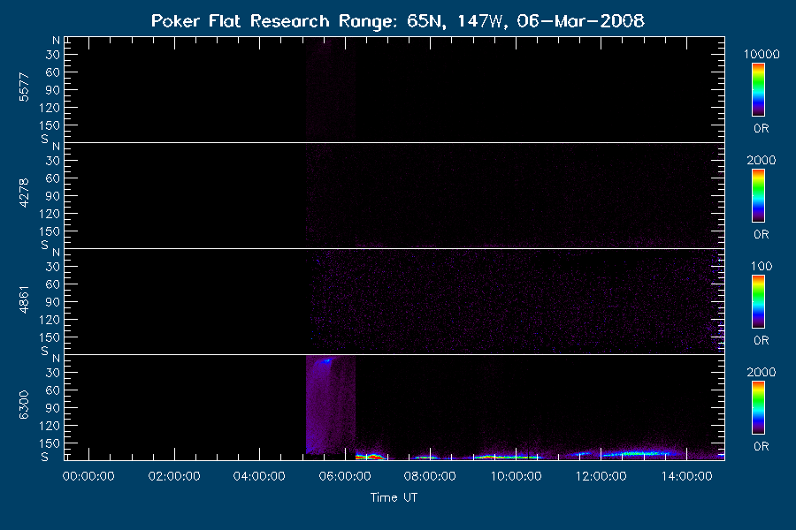Click the S label of the 5577 panel

[x=45, y=139]
